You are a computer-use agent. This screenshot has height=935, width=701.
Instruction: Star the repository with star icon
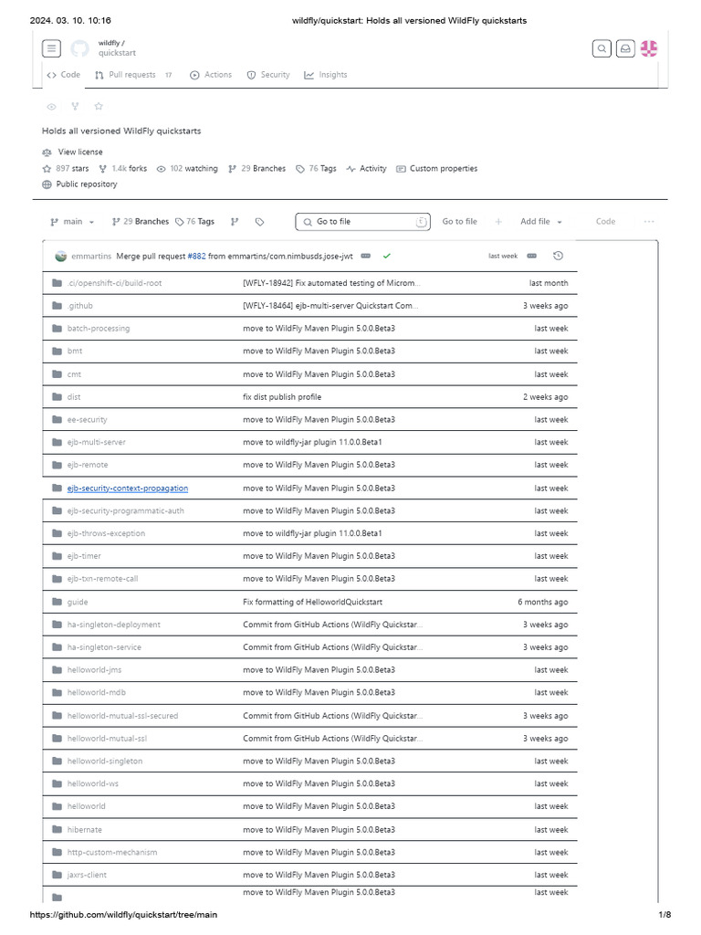click(99, 106)
